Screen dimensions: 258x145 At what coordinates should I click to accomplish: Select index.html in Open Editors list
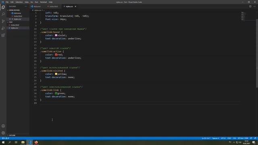click(18, 16)
